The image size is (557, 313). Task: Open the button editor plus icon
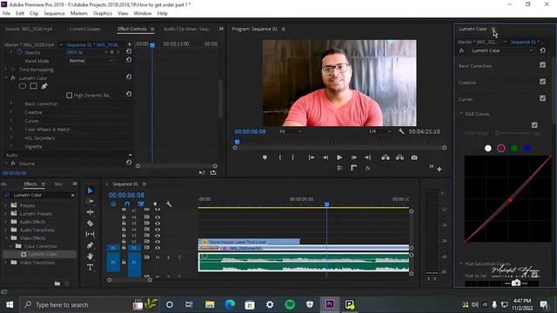coord(440,170)
